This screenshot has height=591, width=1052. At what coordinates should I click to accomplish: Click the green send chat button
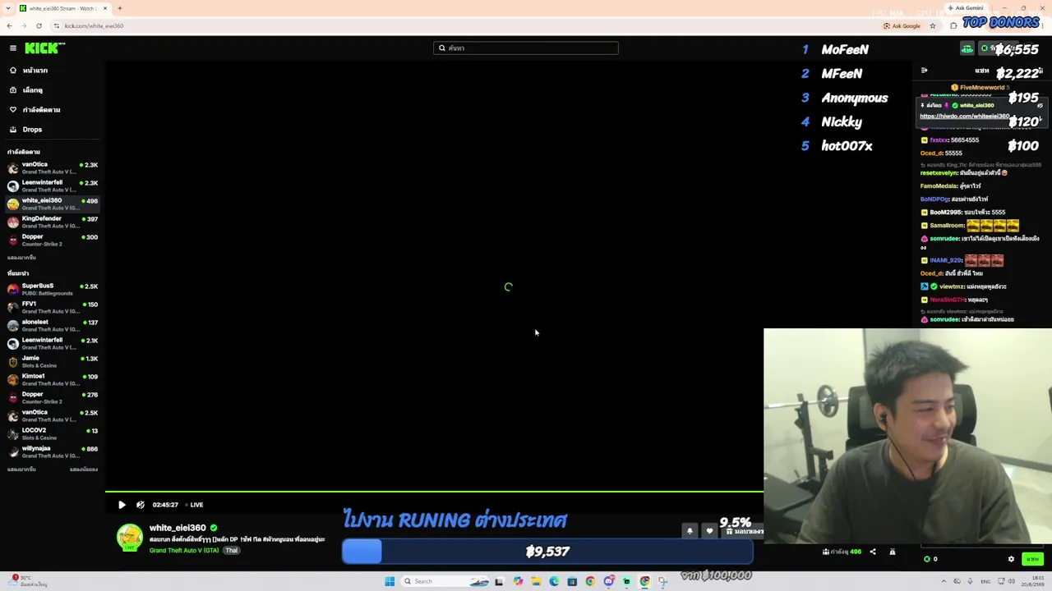1032,559
